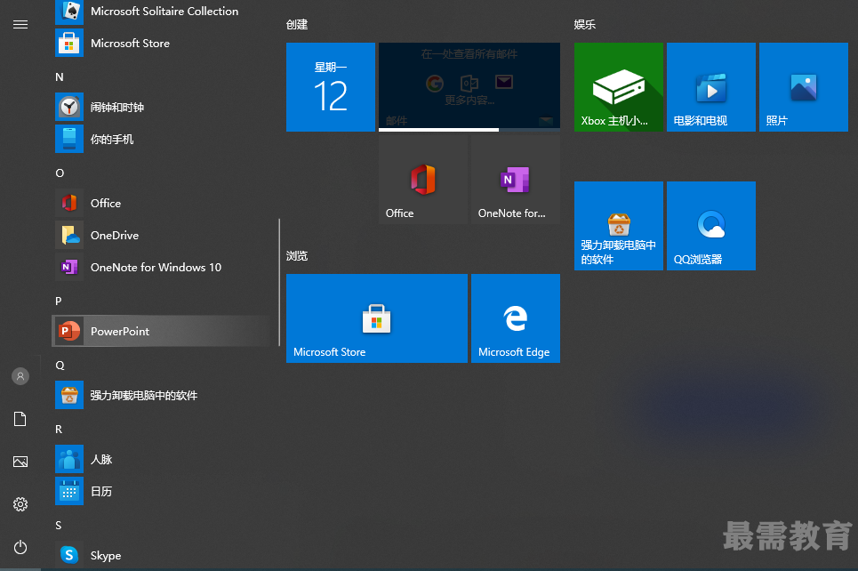Open the user account icon in sidebar
Viewport: 858px width, 571px height.
pos(20,376)
